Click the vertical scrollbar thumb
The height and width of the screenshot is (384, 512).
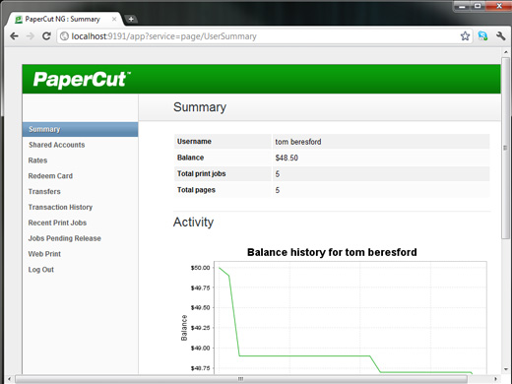coord(505,149)
